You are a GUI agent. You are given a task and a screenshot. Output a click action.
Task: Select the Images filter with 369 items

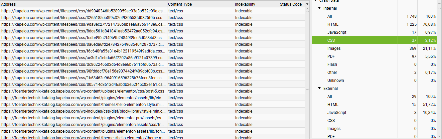(x=374, y=48)
